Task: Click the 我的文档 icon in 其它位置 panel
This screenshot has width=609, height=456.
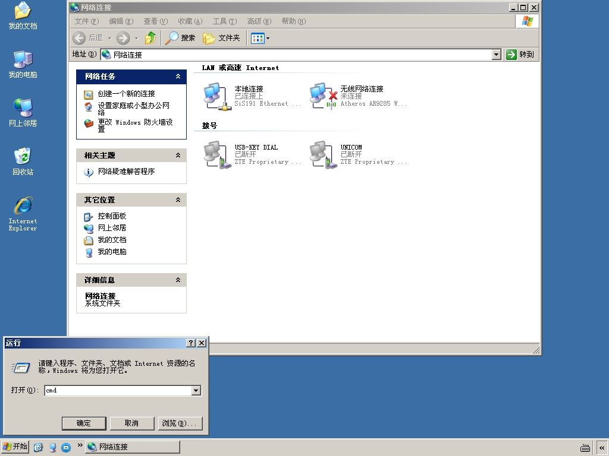Action: (x=89, y=240)
